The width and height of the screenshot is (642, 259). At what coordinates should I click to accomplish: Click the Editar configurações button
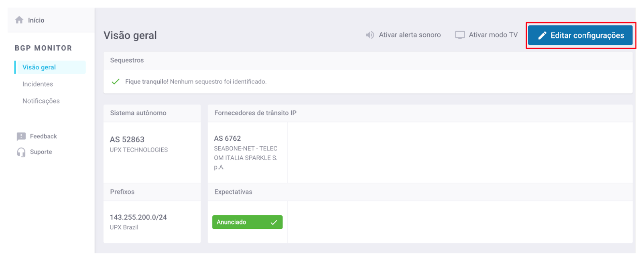(580, 35)
